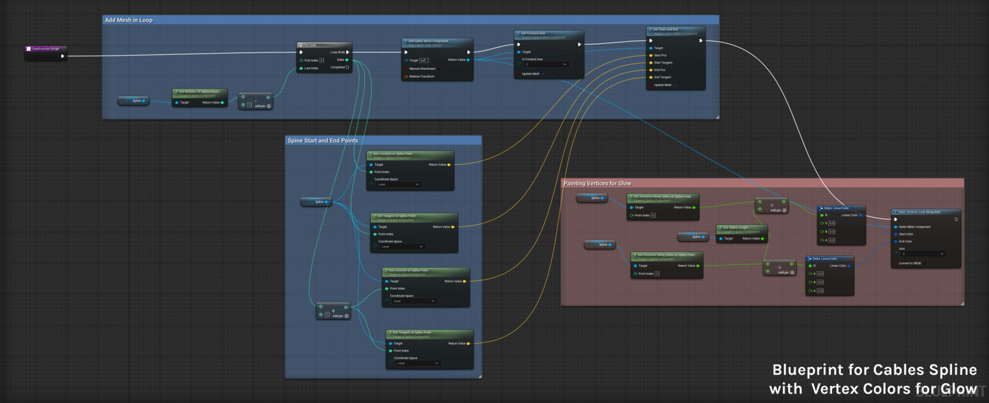Click A value field on lower Make LinearColor

click(x=820, y=291)
